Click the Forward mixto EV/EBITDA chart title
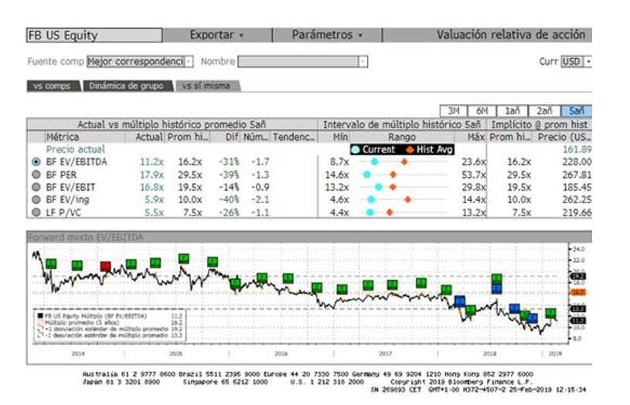 (x=85, y=237)
